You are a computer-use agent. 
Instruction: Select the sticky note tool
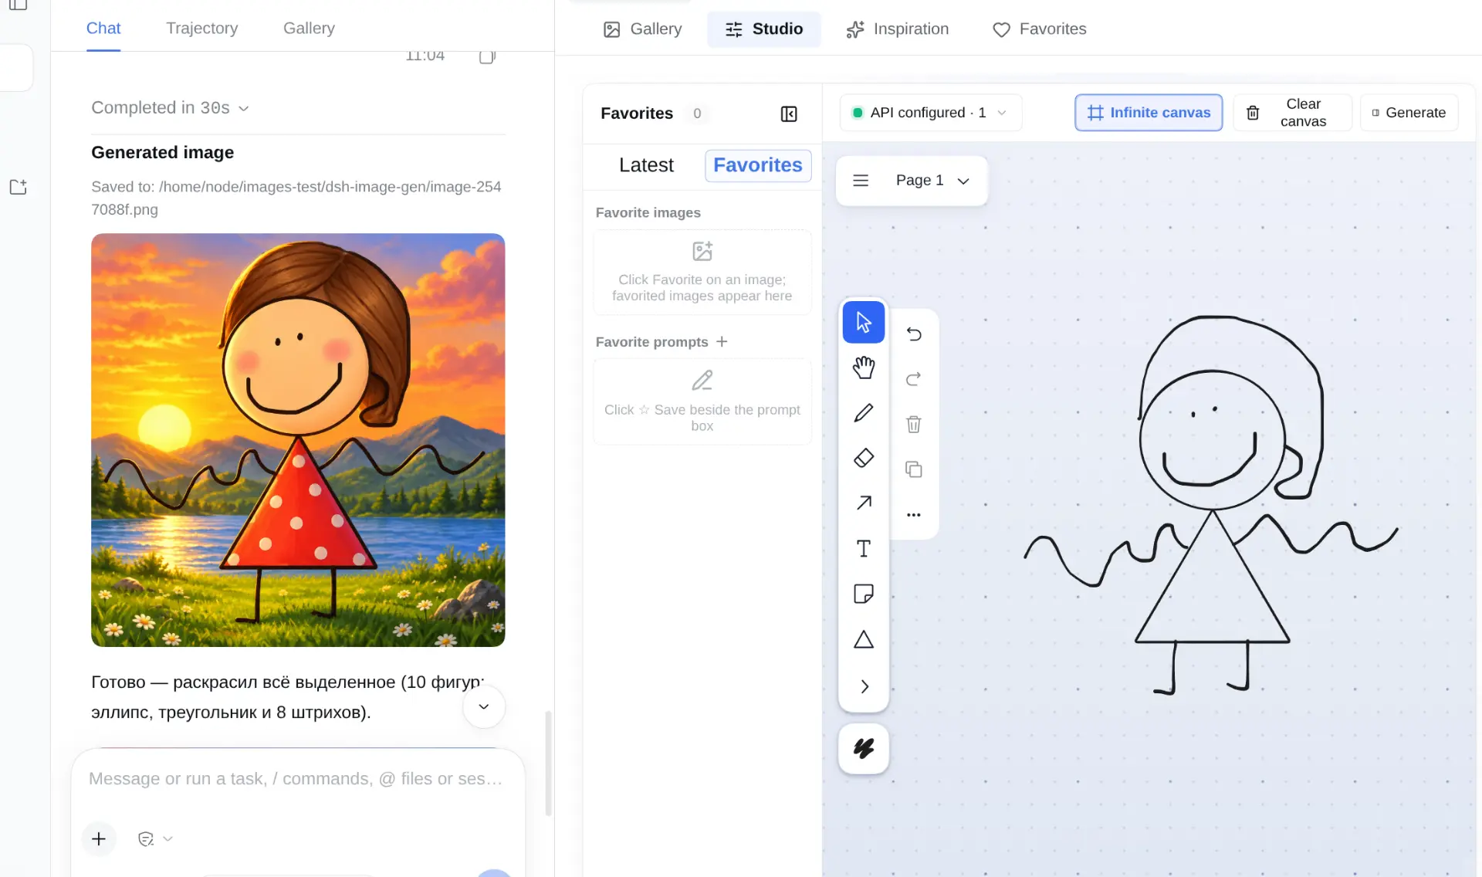(x=864, y=594)
